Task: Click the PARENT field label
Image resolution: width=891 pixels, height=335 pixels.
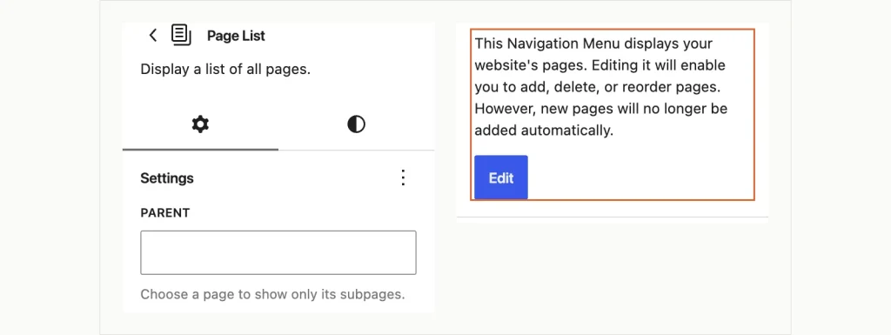Action: [164, 213]
